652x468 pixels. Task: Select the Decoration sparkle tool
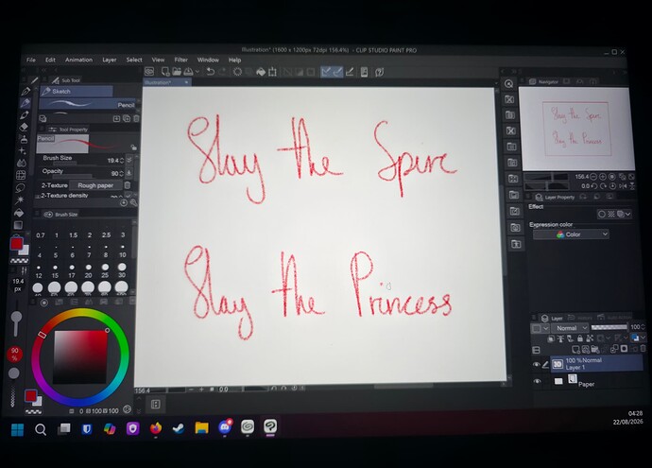click(x=23, y=150)
